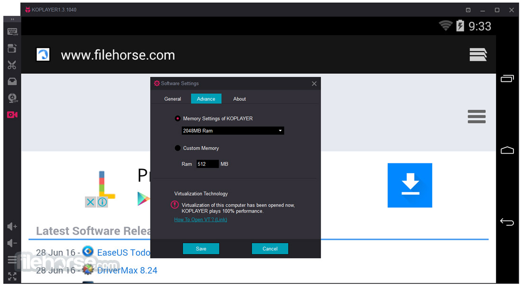
Task: Open the How To Open VT link
Action: tap(200, 220)
